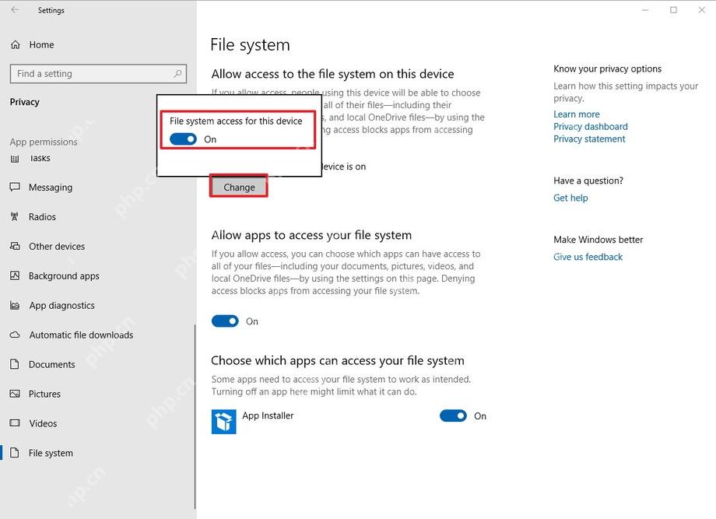Click the Tasks list icon
The width and height of the screenshot is (716, 519).
15,159
